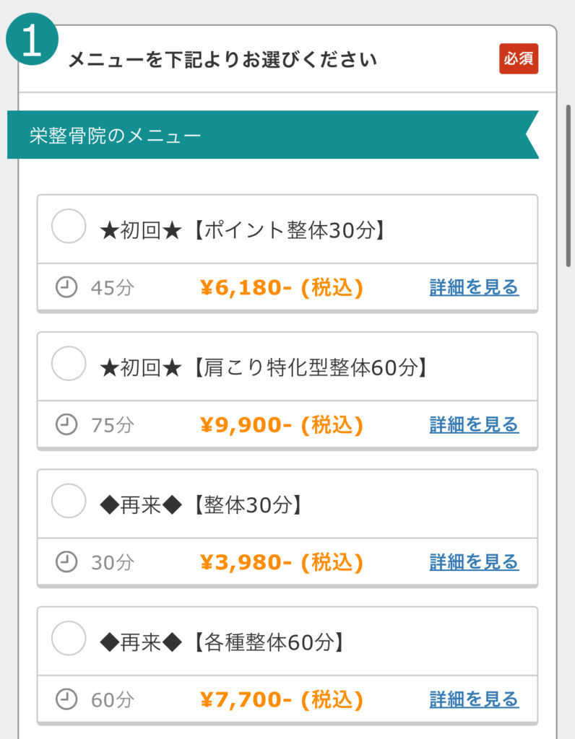Click the ¥6,180- (税込) price text
The image size is (575, 739).
[x=281, y=287]
